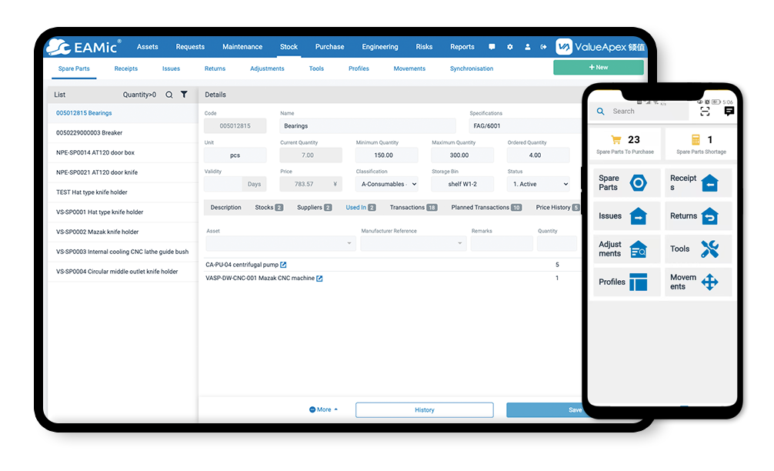Click the green New button
The image size is (774, 471).
pos(598,68)
